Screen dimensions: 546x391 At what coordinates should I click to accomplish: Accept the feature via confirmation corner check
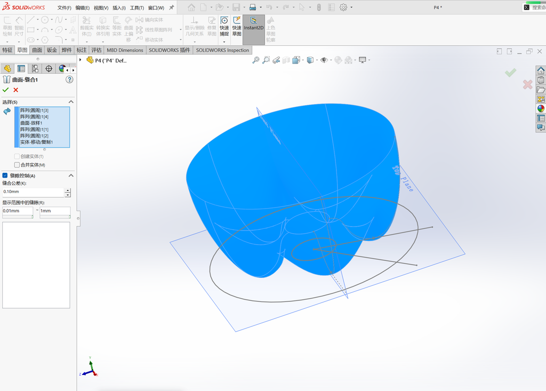point(510,73)
